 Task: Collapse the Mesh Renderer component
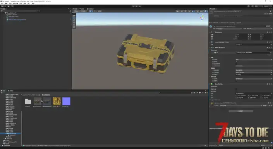click(x=210, y=47)
